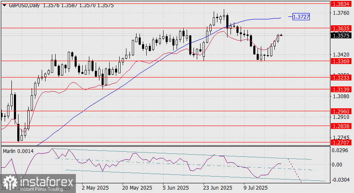The width and height of the screenshot is (354, 193).
Task: Click the 1.3760 price scale value
Action: click(341, 13)
